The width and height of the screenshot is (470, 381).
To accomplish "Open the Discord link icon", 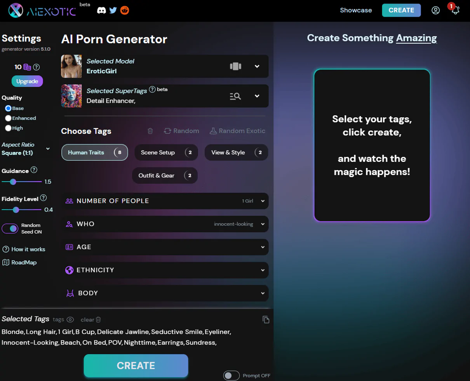I will (x=101, y=10).
